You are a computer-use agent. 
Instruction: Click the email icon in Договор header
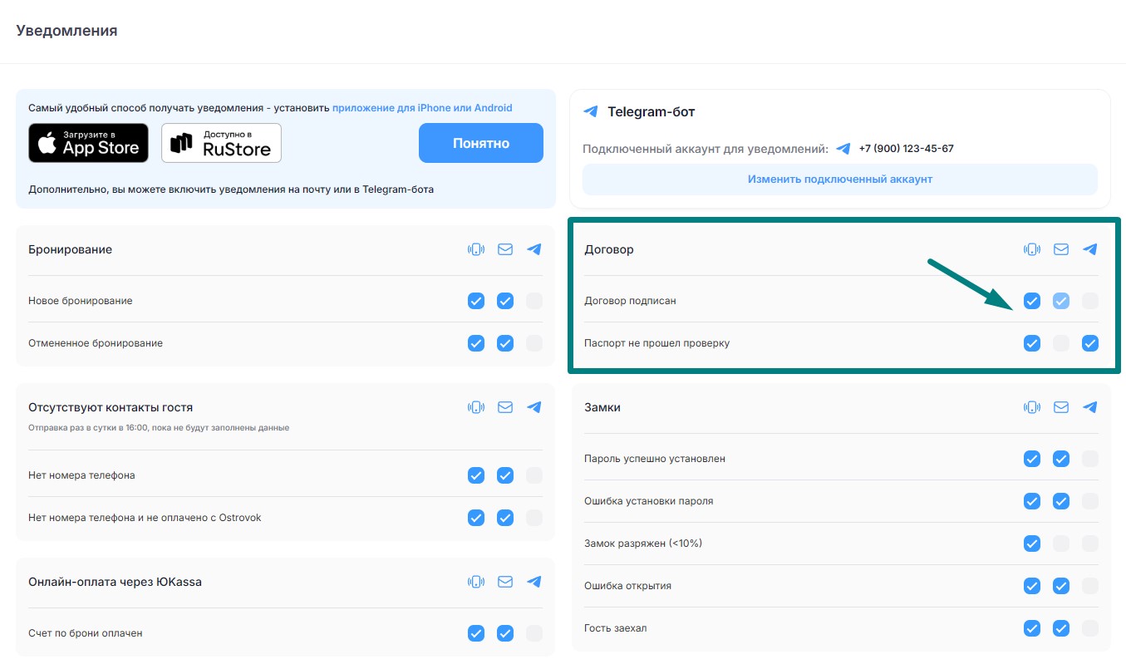point(1061,249)
